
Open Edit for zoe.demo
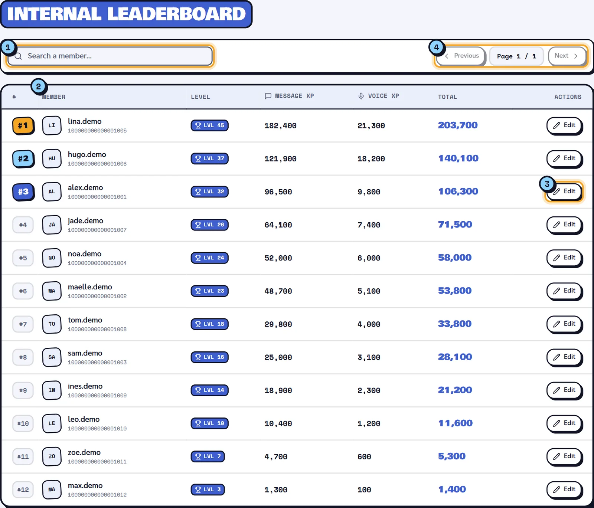coord(564,456)
